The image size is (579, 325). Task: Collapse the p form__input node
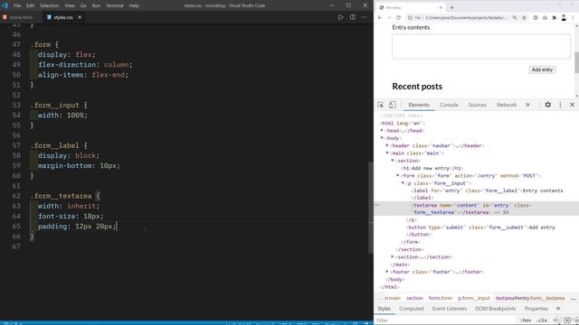pyautogui.click(x=403, y=183)
